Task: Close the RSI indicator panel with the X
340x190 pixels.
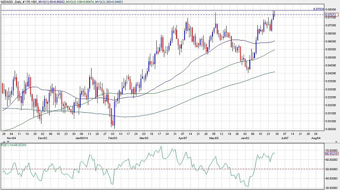Action: pos(336,142)
